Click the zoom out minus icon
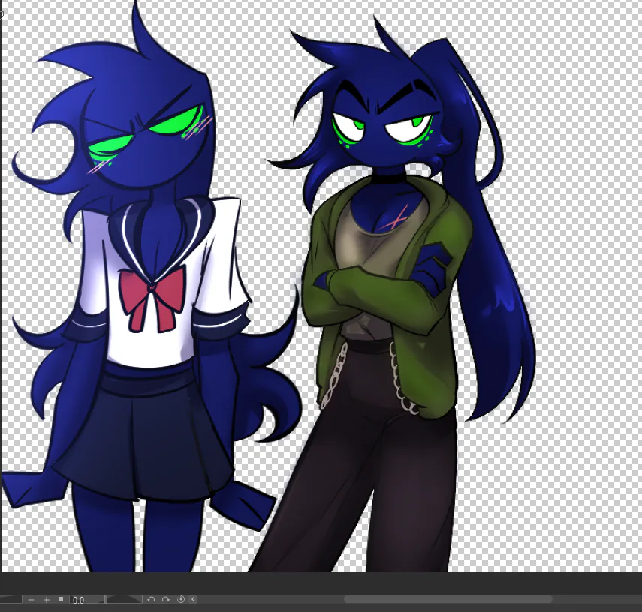This screenshot has height=612, width=642. [32, 600]
